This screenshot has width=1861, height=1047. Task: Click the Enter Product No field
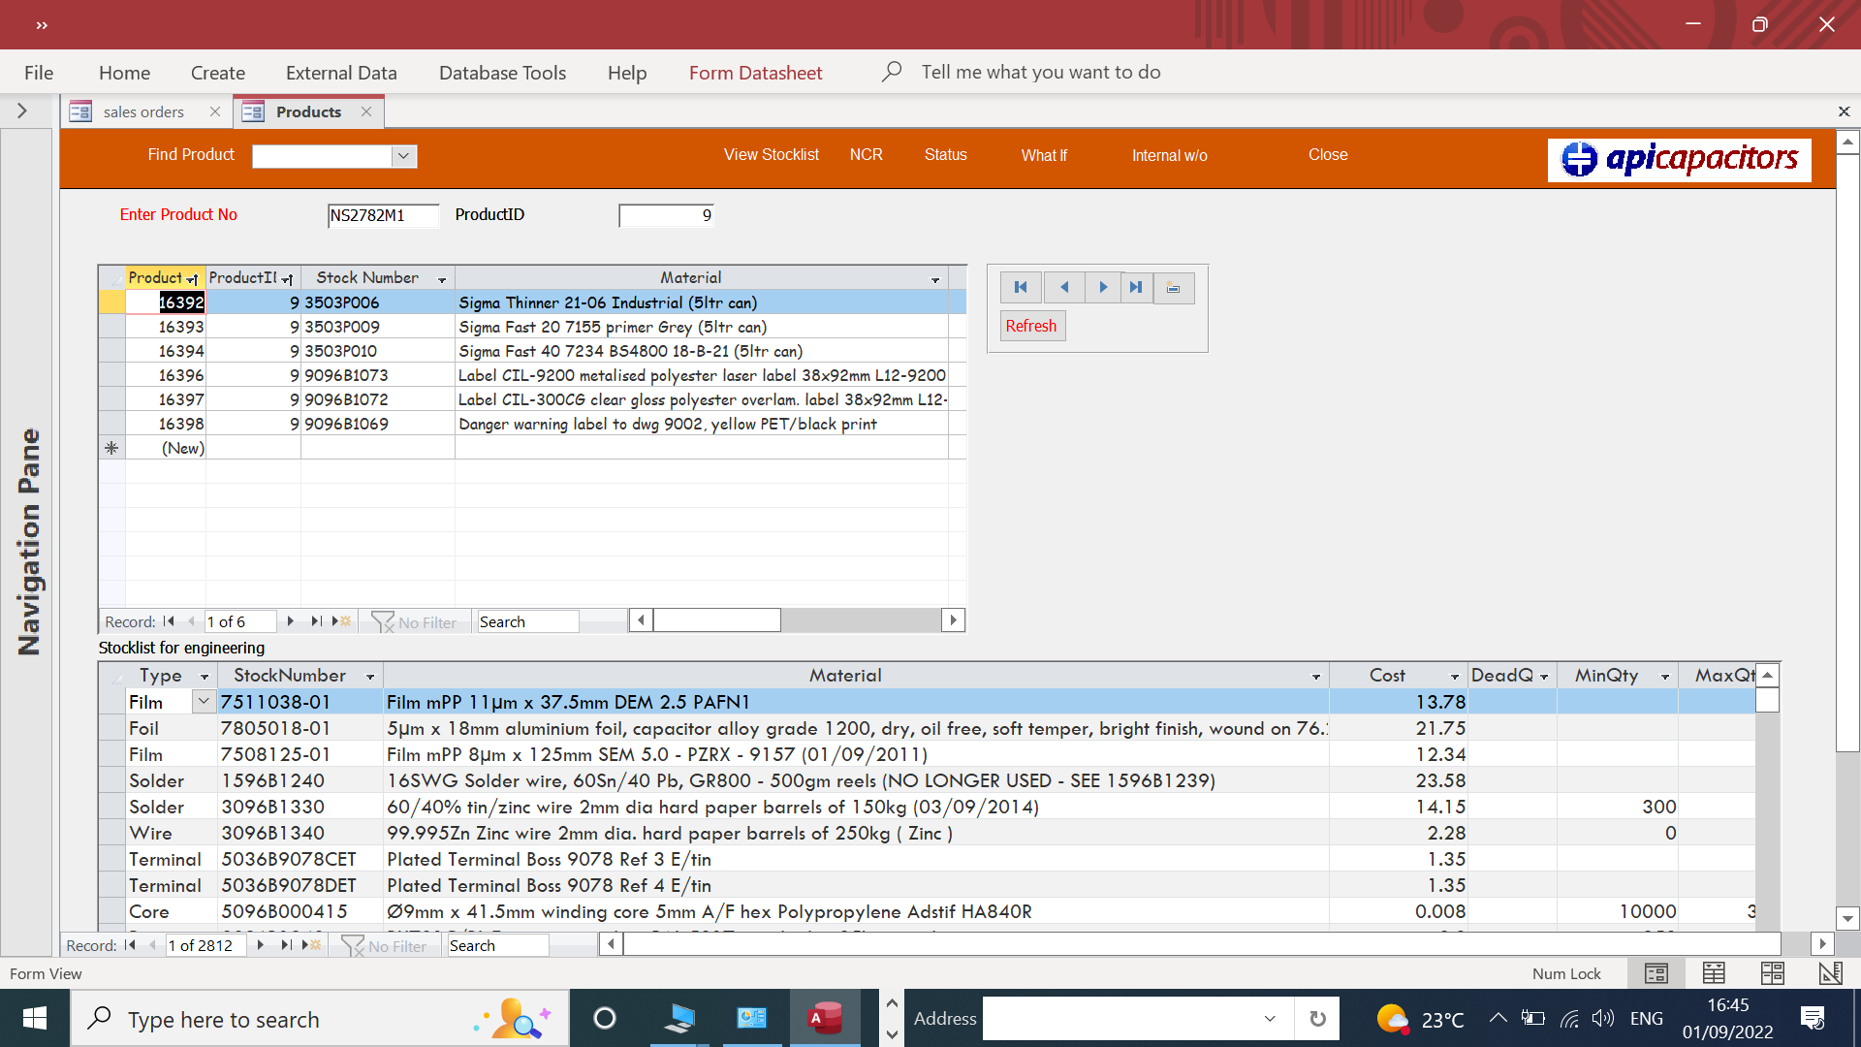(382, 215)
